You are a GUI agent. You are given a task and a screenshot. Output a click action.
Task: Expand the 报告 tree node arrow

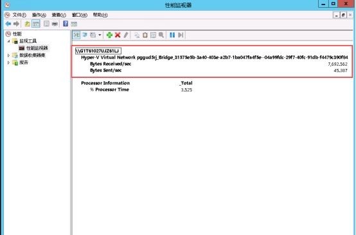[x=8, y=62]
